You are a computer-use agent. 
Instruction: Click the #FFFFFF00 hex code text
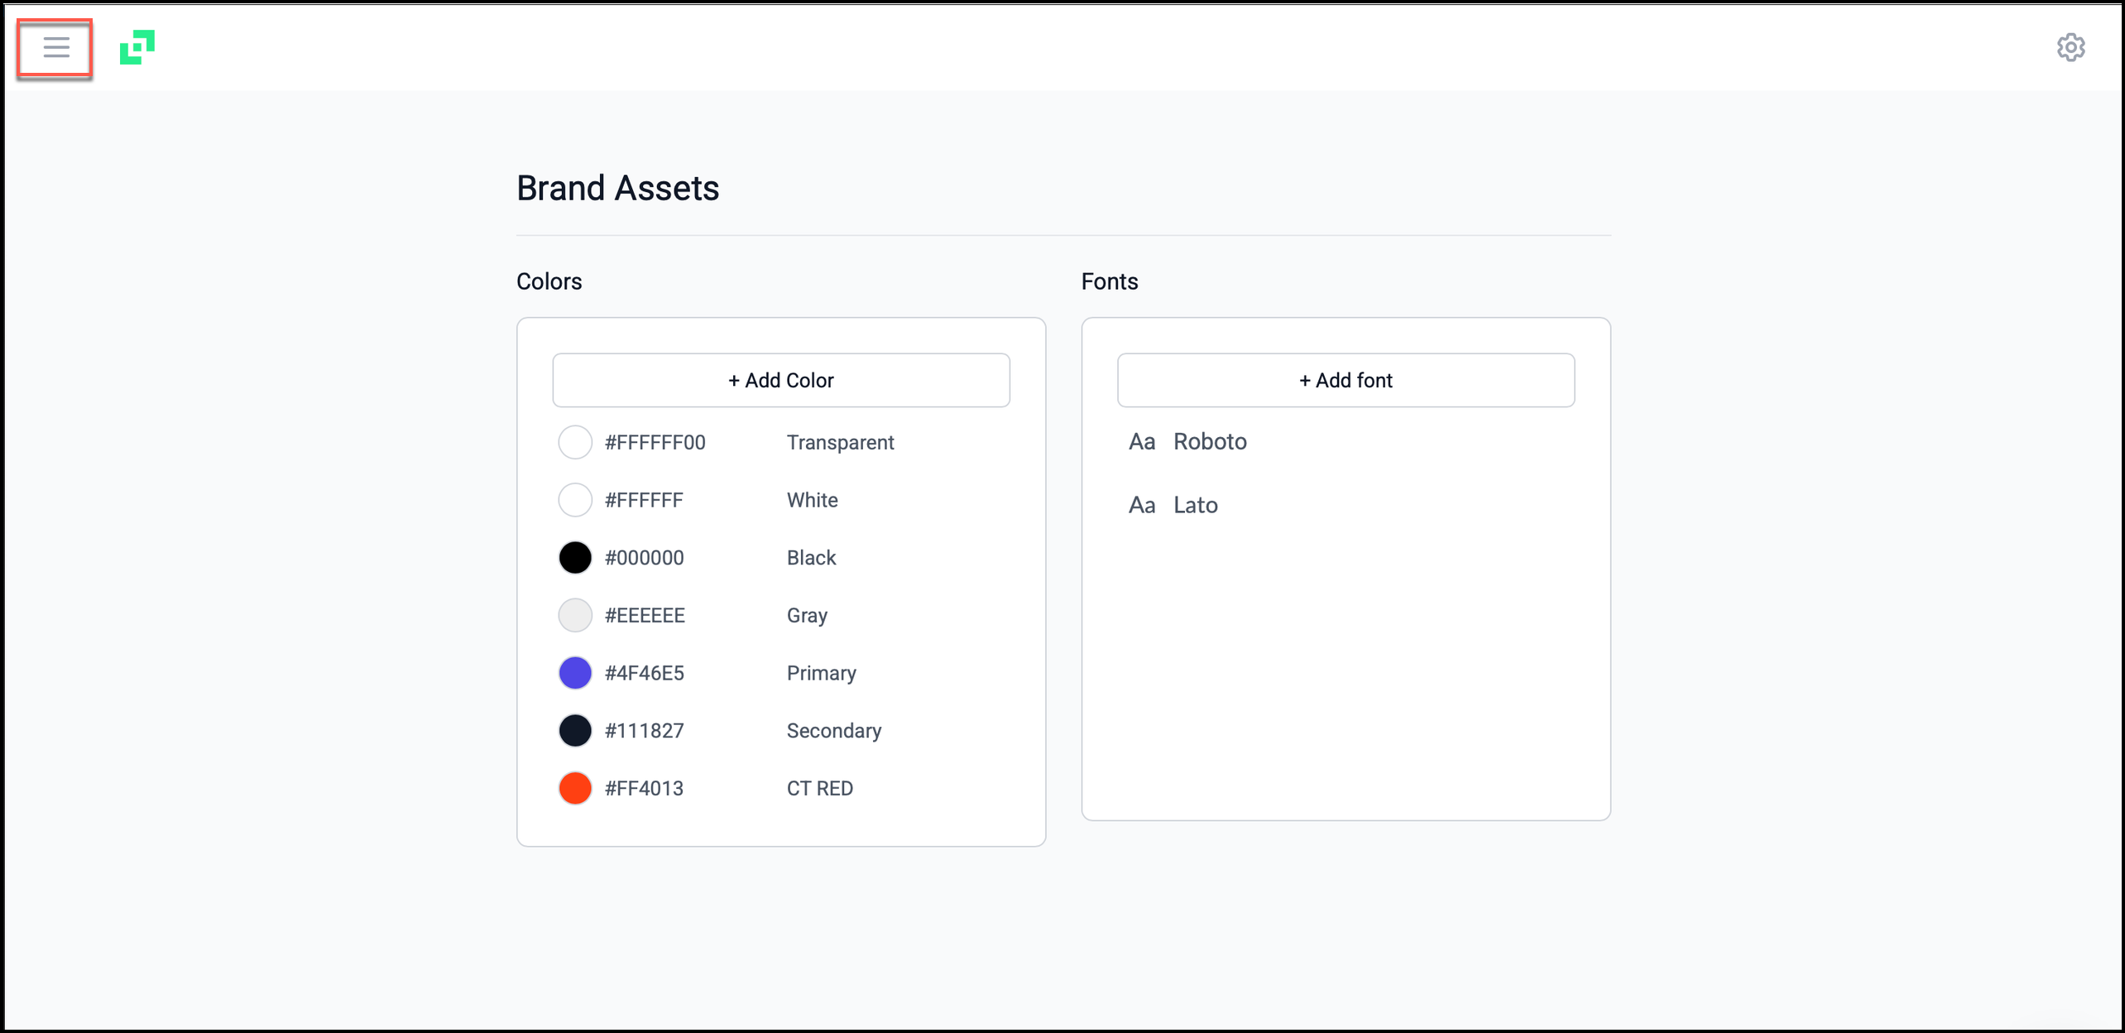[x=655, y=442]
